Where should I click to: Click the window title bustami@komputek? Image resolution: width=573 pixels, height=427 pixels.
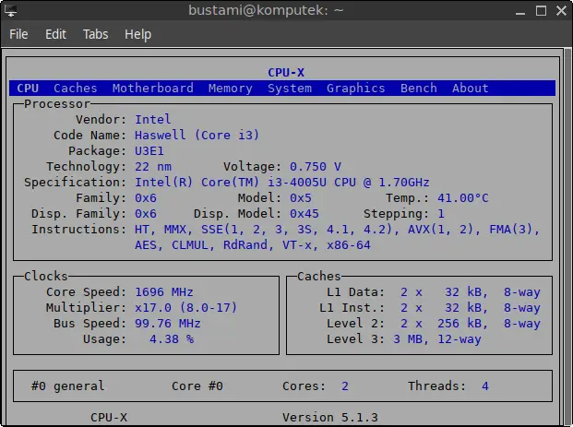(266, 10)
